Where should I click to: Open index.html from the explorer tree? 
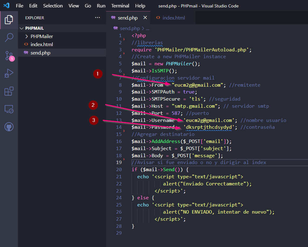pyautogui.click(x=62, y=45)
